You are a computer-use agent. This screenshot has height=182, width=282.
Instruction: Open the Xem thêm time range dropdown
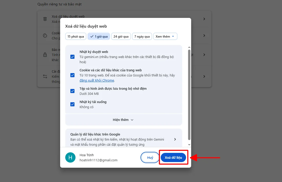(165, 36)
